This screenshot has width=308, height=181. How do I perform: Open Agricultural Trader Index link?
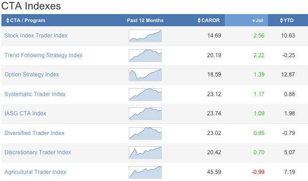[35, 172]
